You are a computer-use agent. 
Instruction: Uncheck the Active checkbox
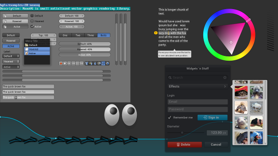coord(32,26)
